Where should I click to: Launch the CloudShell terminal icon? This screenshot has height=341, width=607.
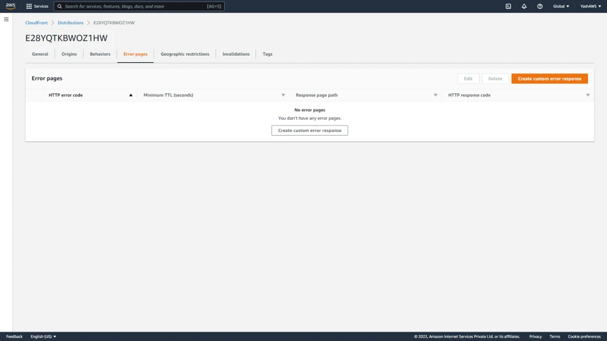coord(508,6)
